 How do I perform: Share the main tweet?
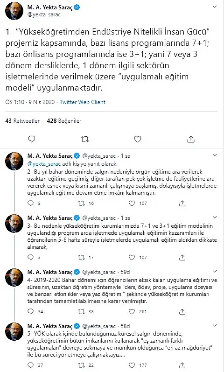coord(191,139)
